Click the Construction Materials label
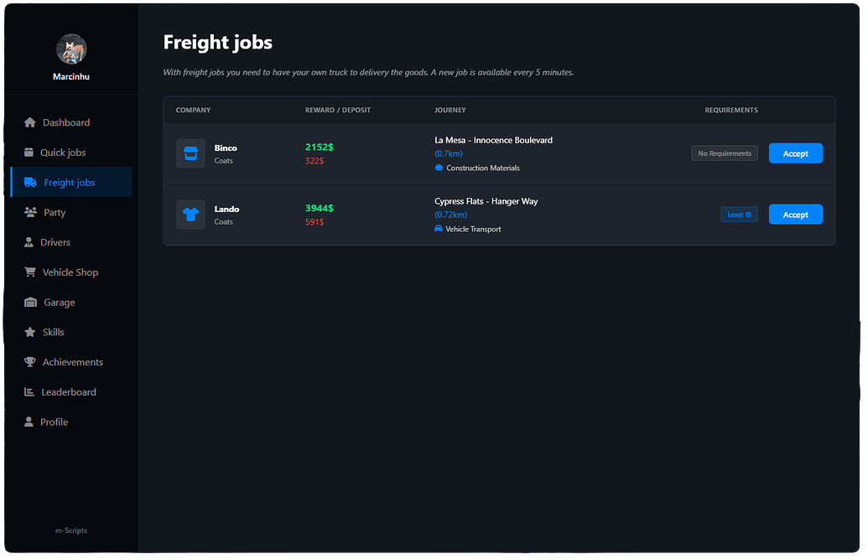This screenshot has height=559, width=868. point(483,168)
